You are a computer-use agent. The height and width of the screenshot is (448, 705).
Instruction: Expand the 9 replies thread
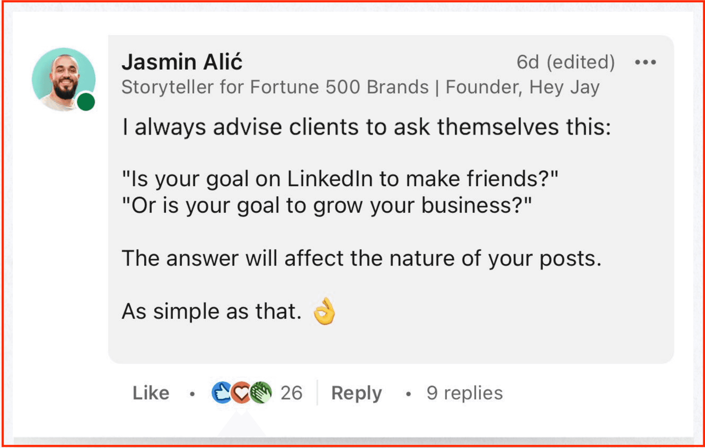464,393
